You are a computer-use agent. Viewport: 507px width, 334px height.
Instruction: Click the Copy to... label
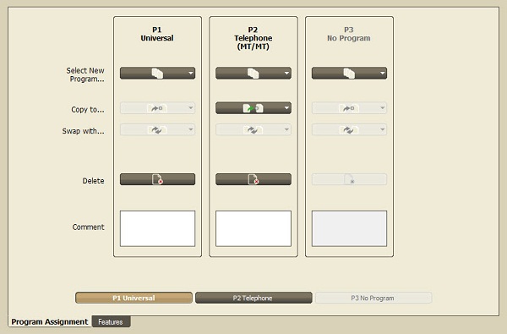point(88,110)
